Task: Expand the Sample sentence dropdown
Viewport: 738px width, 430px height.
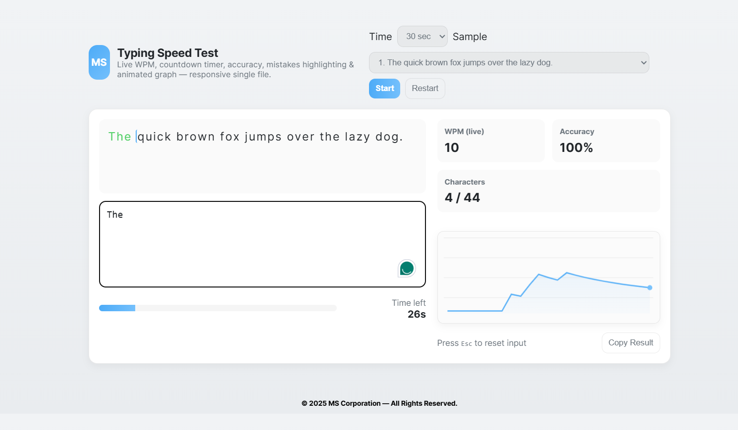Action: point(509,63)
